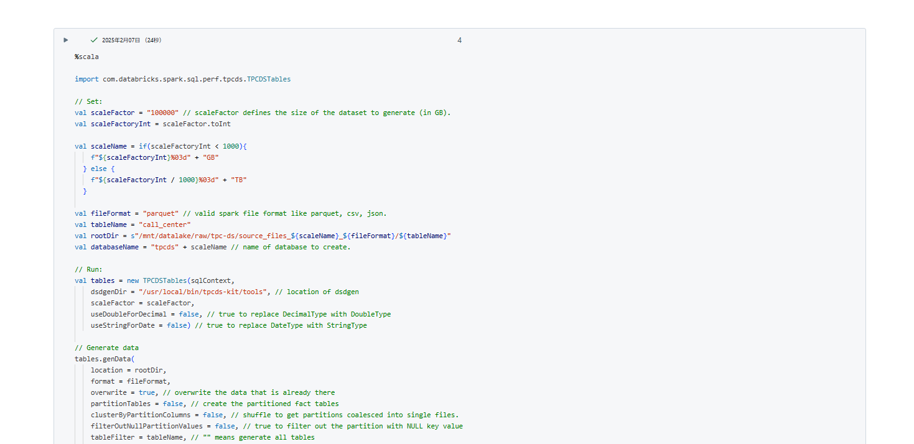Screen dimensions: 914x444
Task: Click the "scaleFactor = scaleFactor," argument line
Action: 142,303
